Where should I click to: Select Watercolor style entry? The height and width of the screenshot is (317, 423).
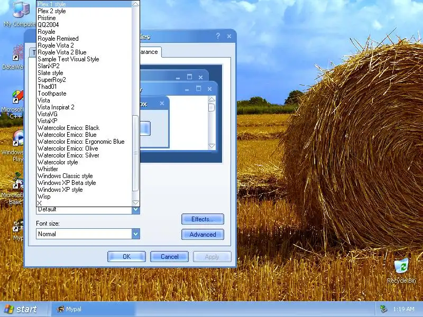coord(84,162)
